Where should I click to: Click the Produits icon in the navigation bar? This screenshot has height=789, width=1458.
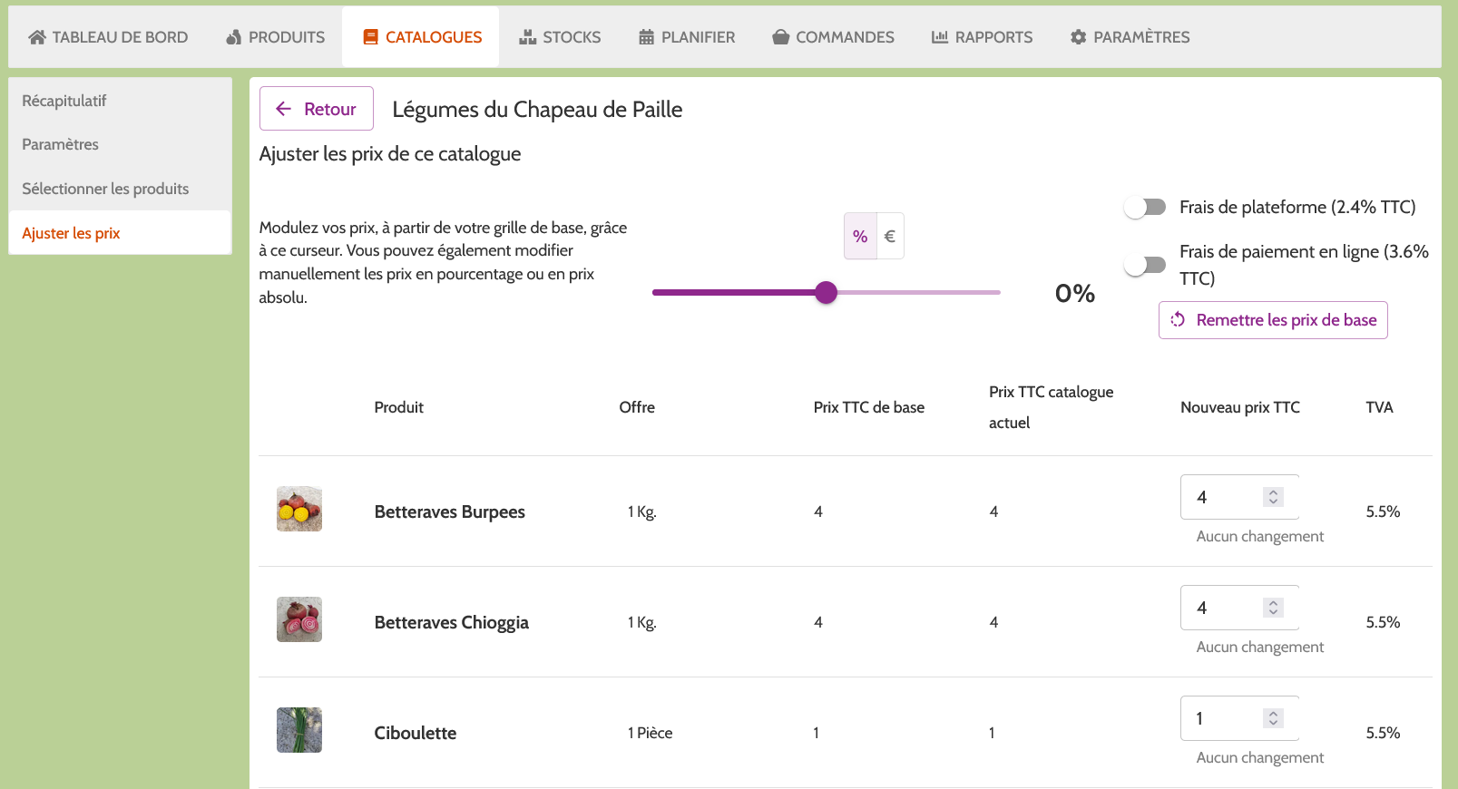coord(234,37)
